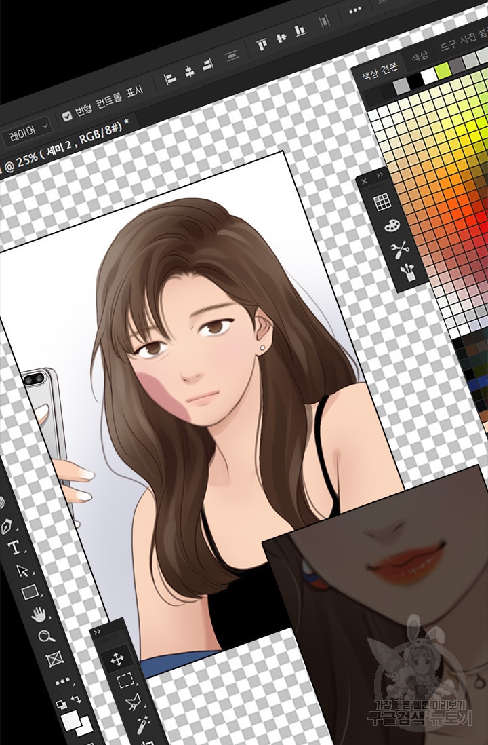Pick the lime green recent swatch

tap(443, 71)
